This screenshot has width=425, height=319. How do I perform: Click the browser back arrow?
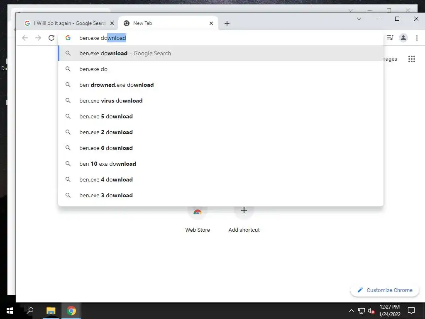[25, 38]
